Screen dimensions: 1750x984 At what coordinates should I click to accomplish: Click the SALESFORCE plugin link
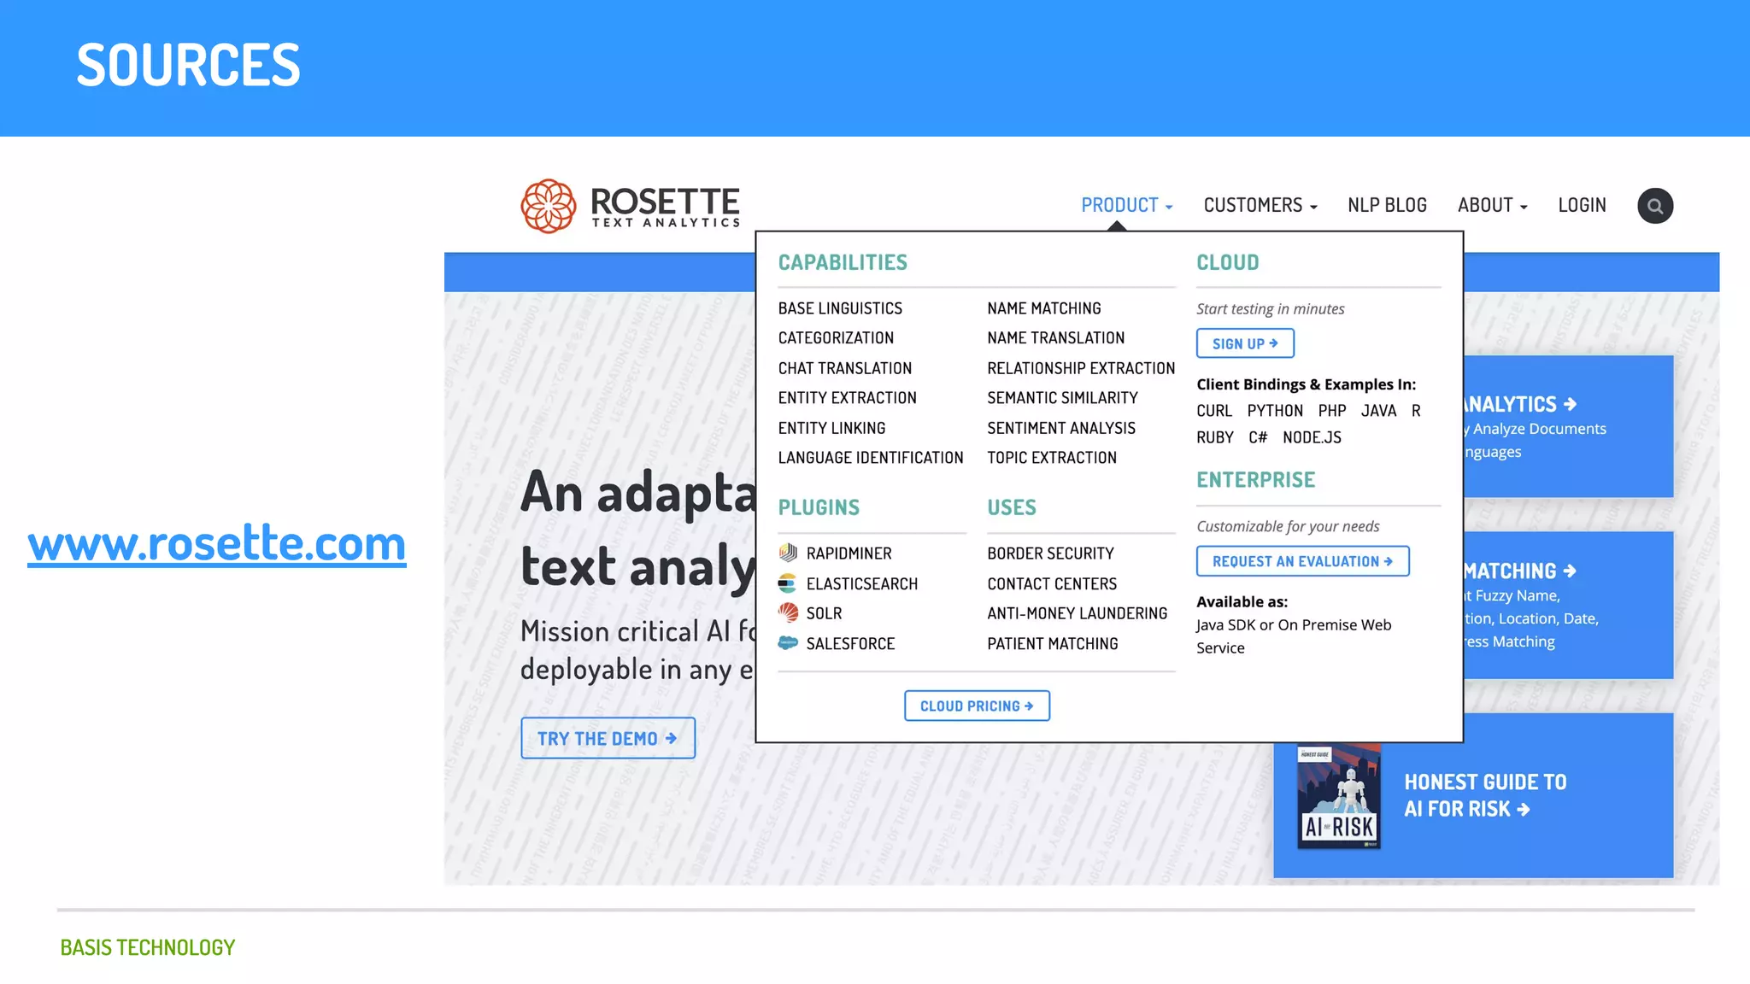tap(850, 644)
